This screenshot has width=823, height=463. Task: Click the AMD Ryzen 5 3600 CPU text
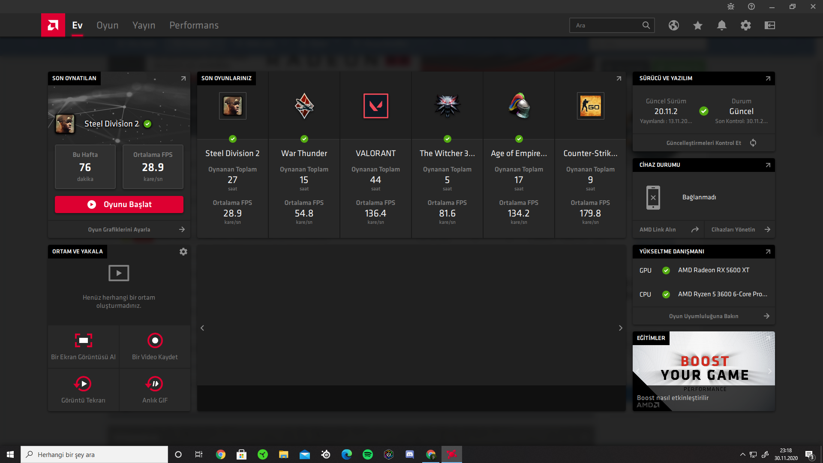pyautogui.click(x=723, y=294)
